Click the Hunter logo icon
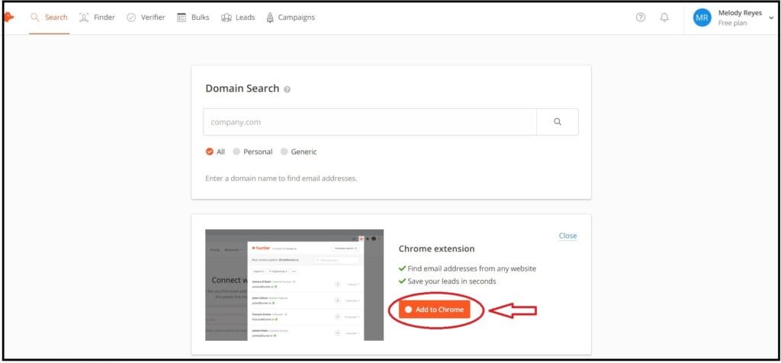The image size is (781, 363). tap(8, 18)
